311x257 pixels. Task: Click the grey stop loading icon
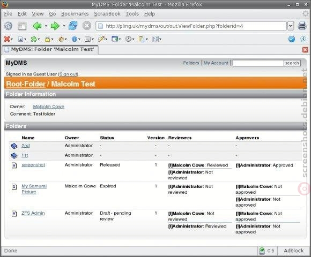coord(87,26)
